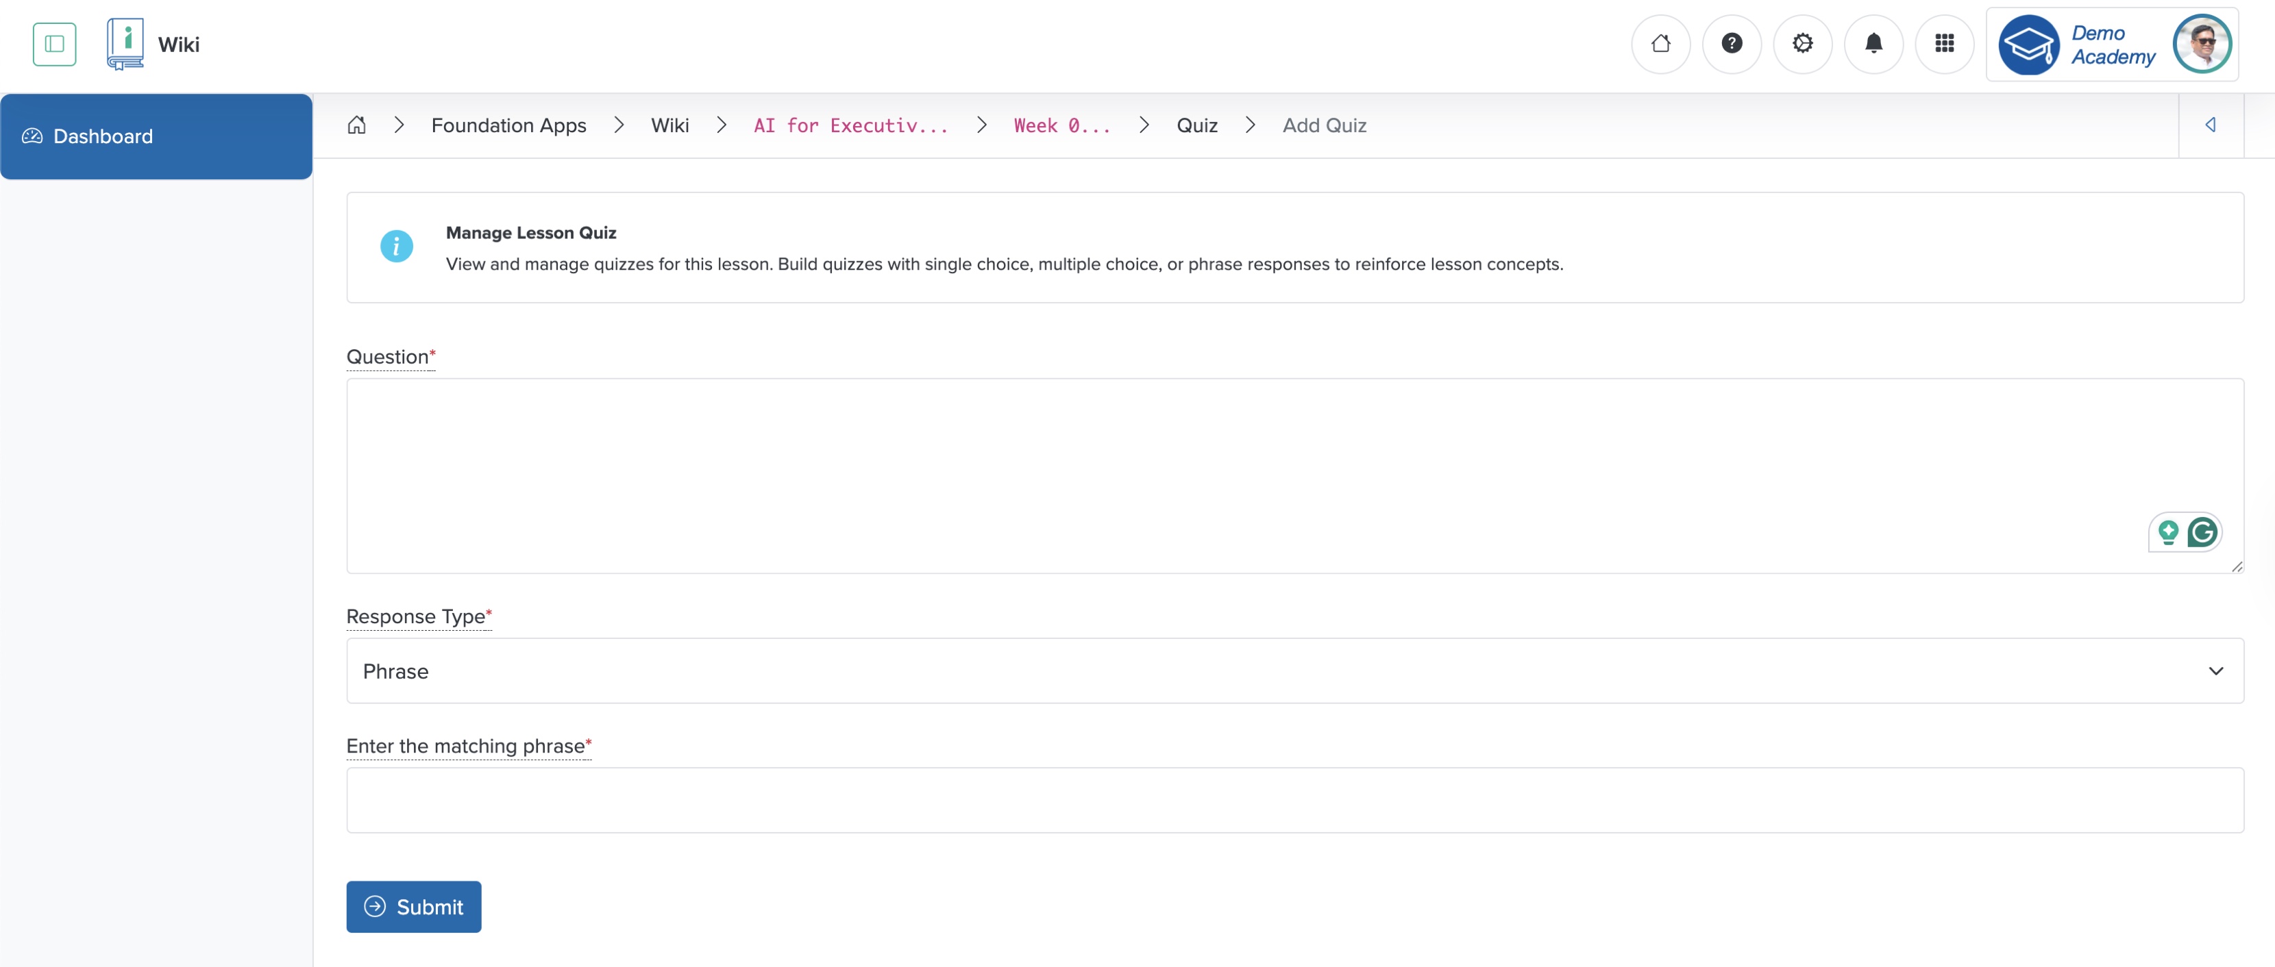Viewport: 2275px width, 967px height.
Task: Click the home icon in the top toolbar
Action: point(1660,43)
